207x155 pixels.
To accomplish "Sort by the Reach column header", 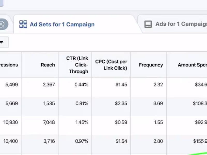I will coord(48,65).
